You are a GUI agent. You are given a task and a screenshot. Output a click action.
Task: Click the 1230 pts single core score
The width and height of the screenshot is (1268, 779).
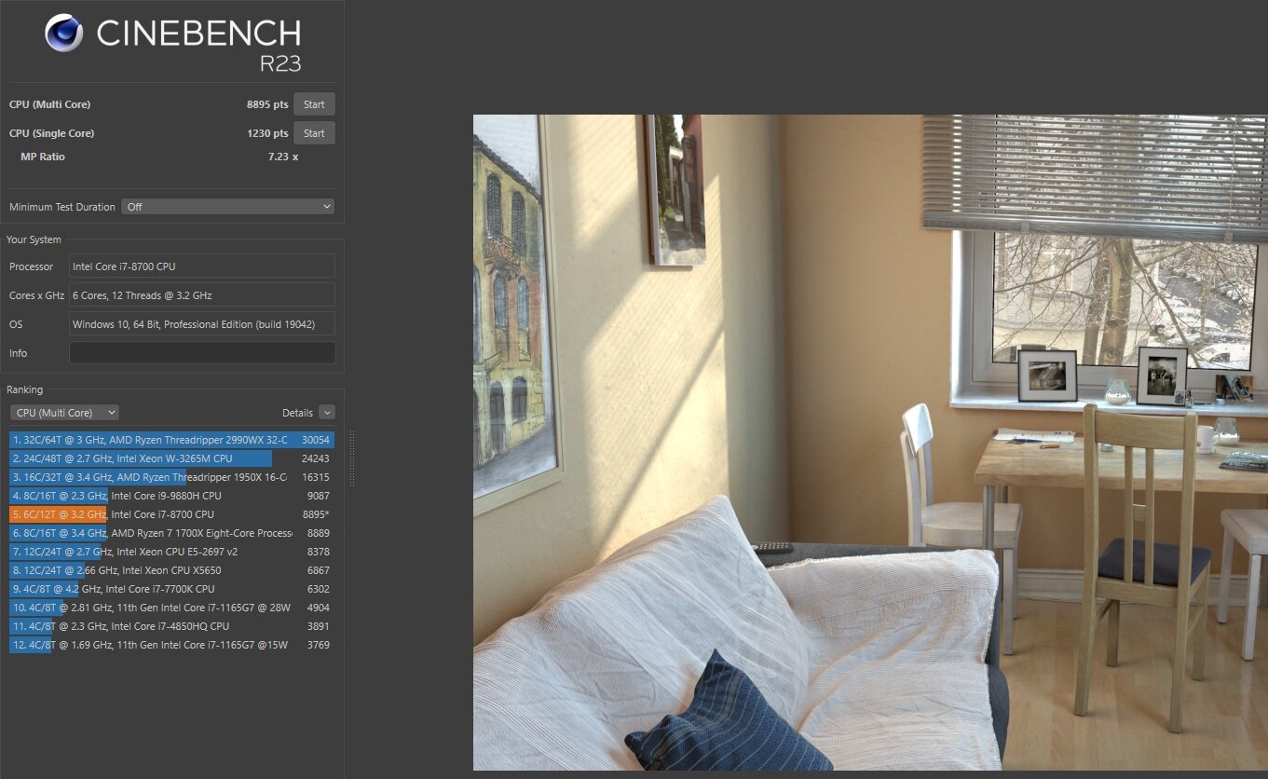[267, 133]
